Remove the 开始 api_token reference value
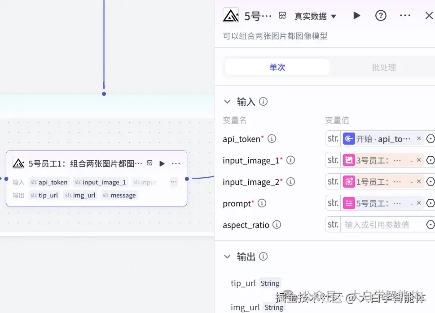This screenshot has height=313, width=435. click(419, 138)
